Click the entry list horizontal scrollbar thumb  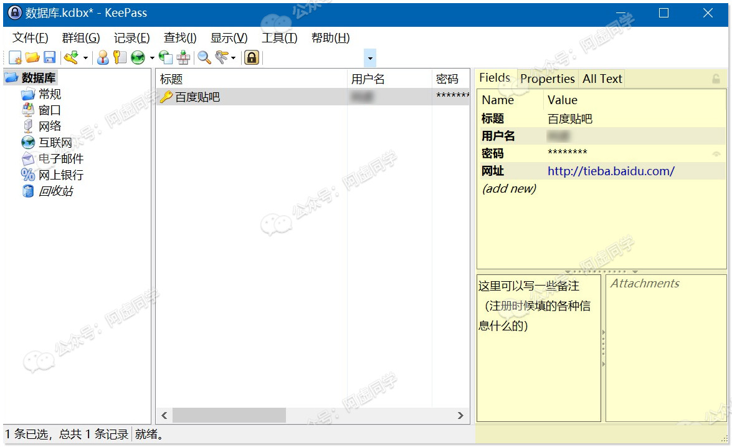(229, 415)
